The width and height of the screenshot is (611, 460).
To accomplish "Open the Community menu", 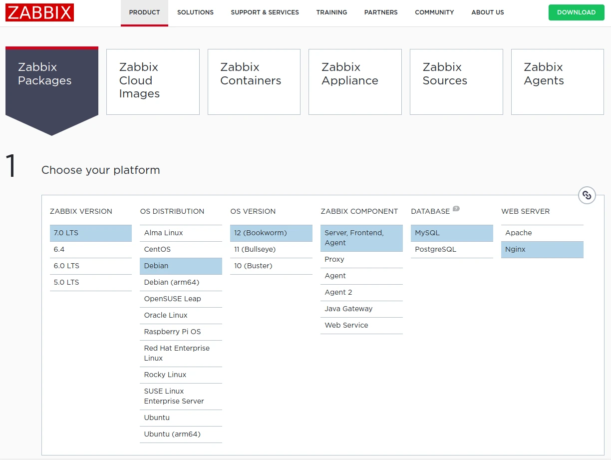I will point(434,12).
